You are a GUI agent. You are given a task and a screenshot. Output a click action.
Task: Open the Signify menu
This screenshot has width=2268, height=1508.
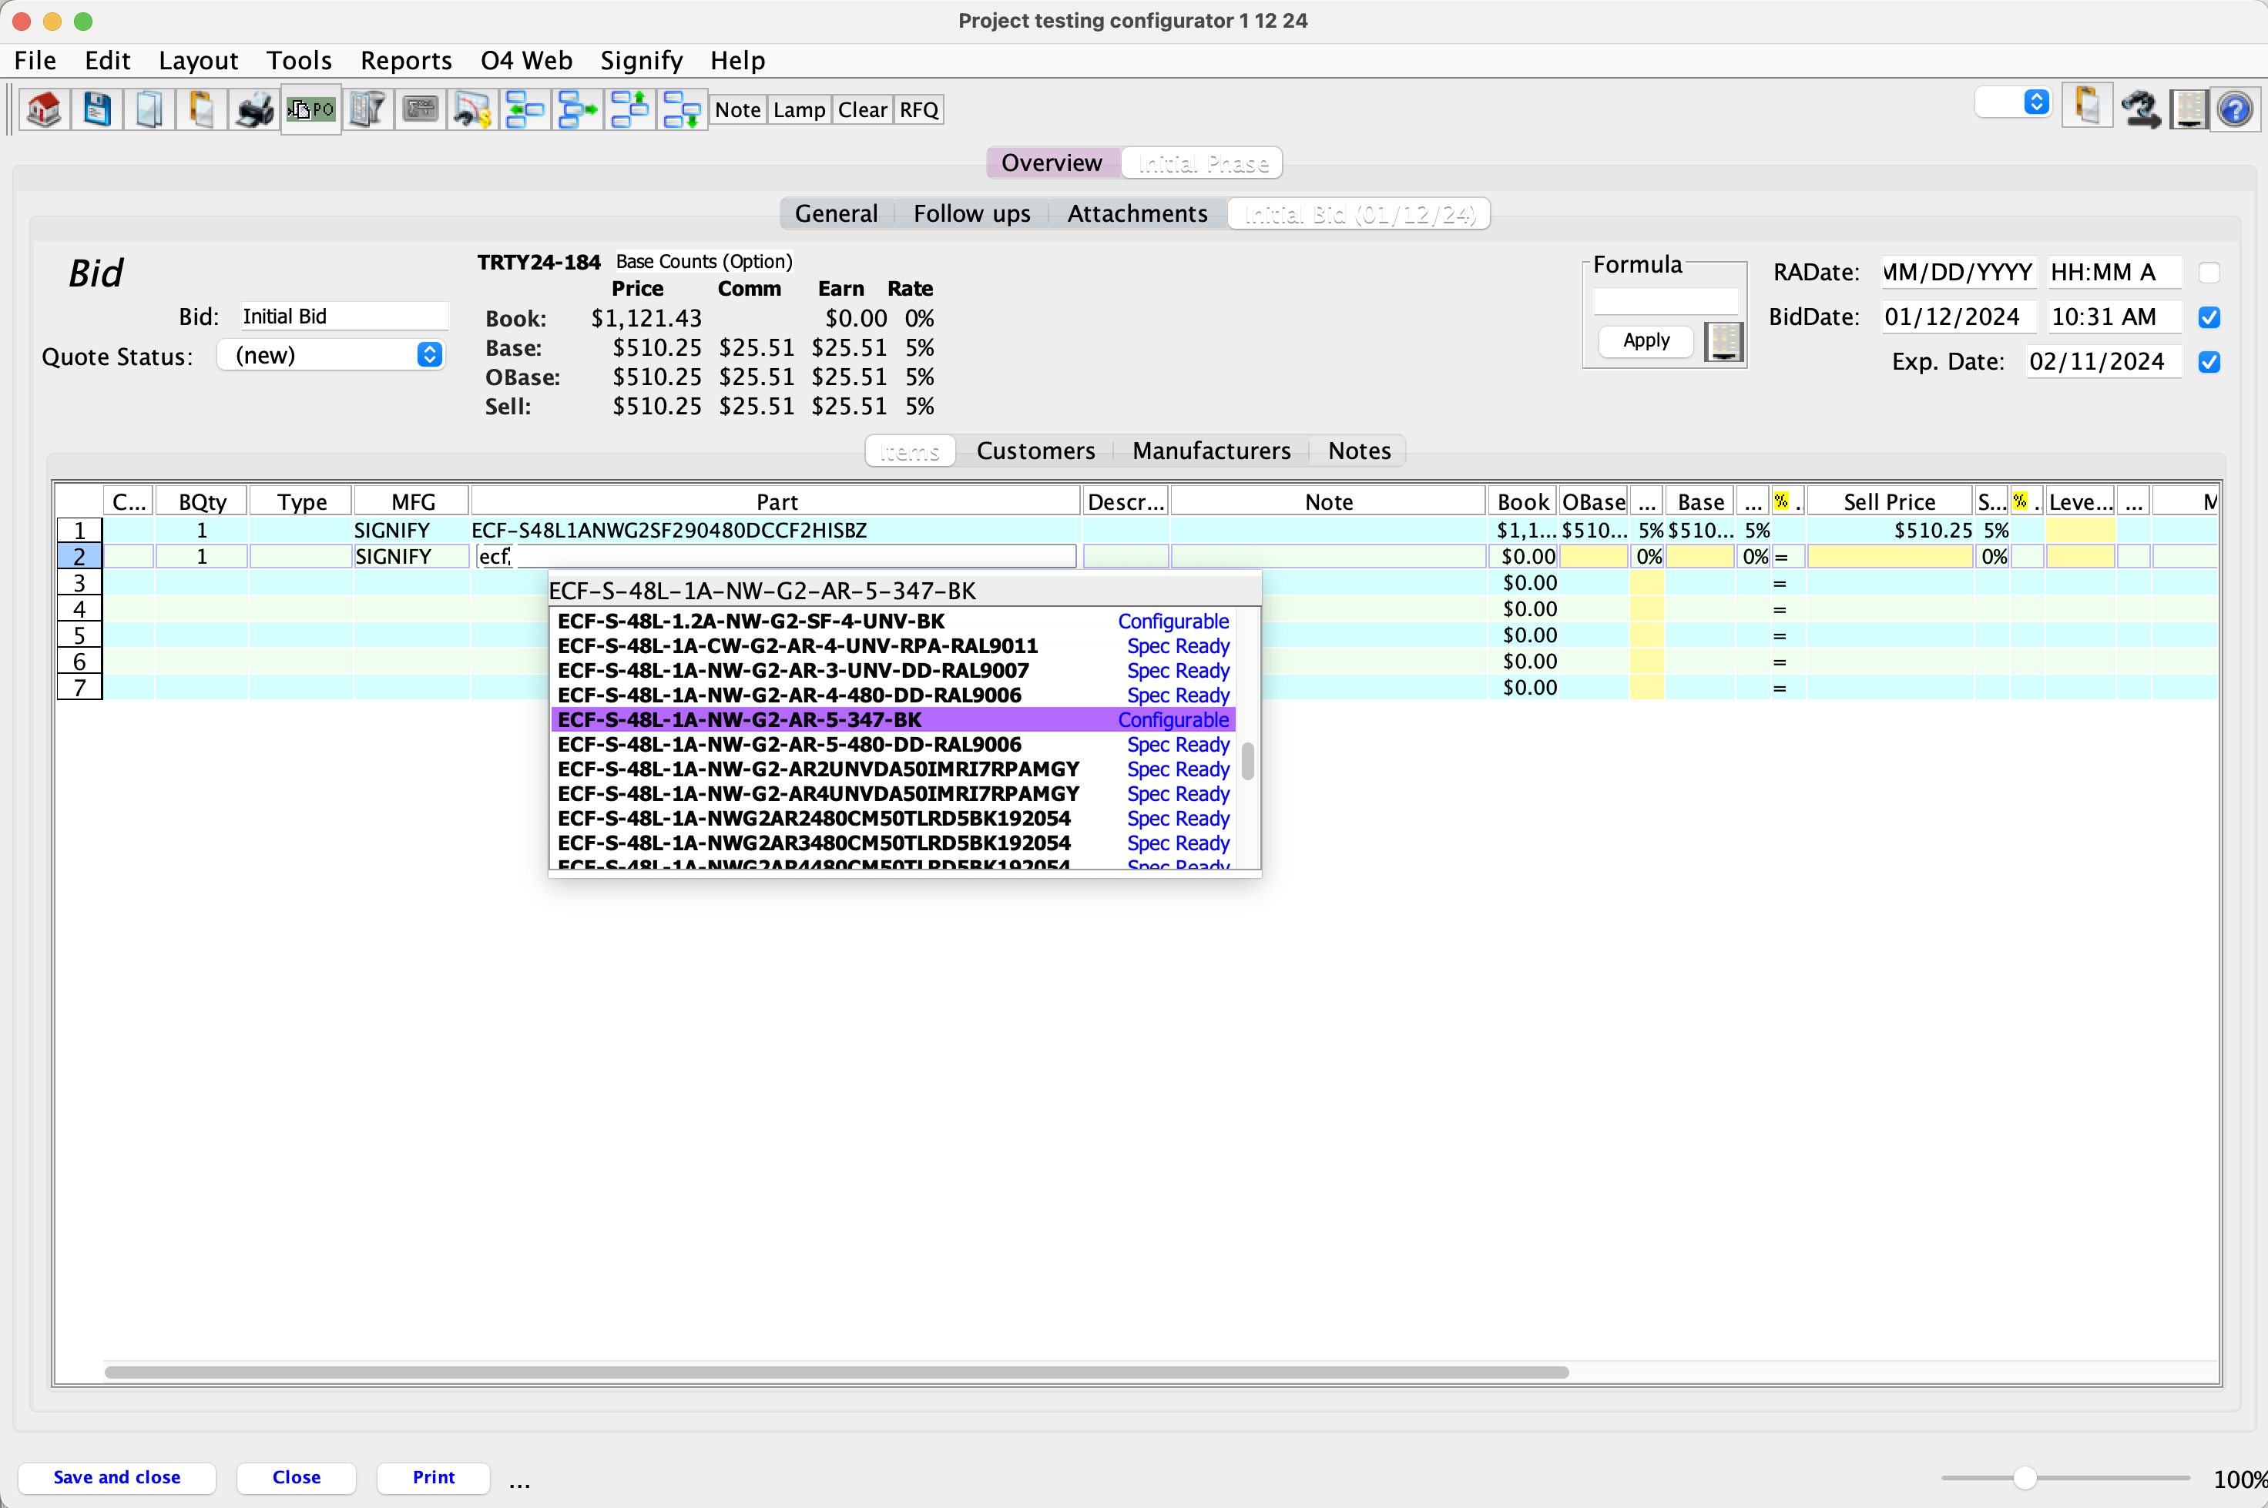point(641,61)
